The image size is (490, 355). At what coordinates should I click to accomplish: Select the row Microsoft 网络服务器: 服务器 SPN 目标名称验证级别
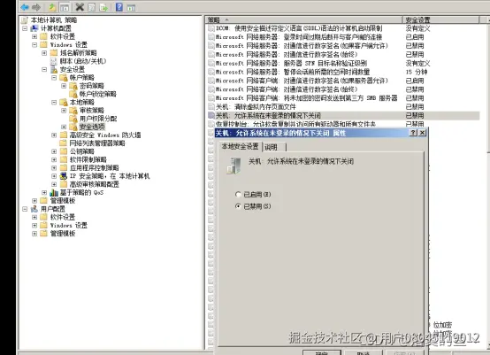coord(343,63)
